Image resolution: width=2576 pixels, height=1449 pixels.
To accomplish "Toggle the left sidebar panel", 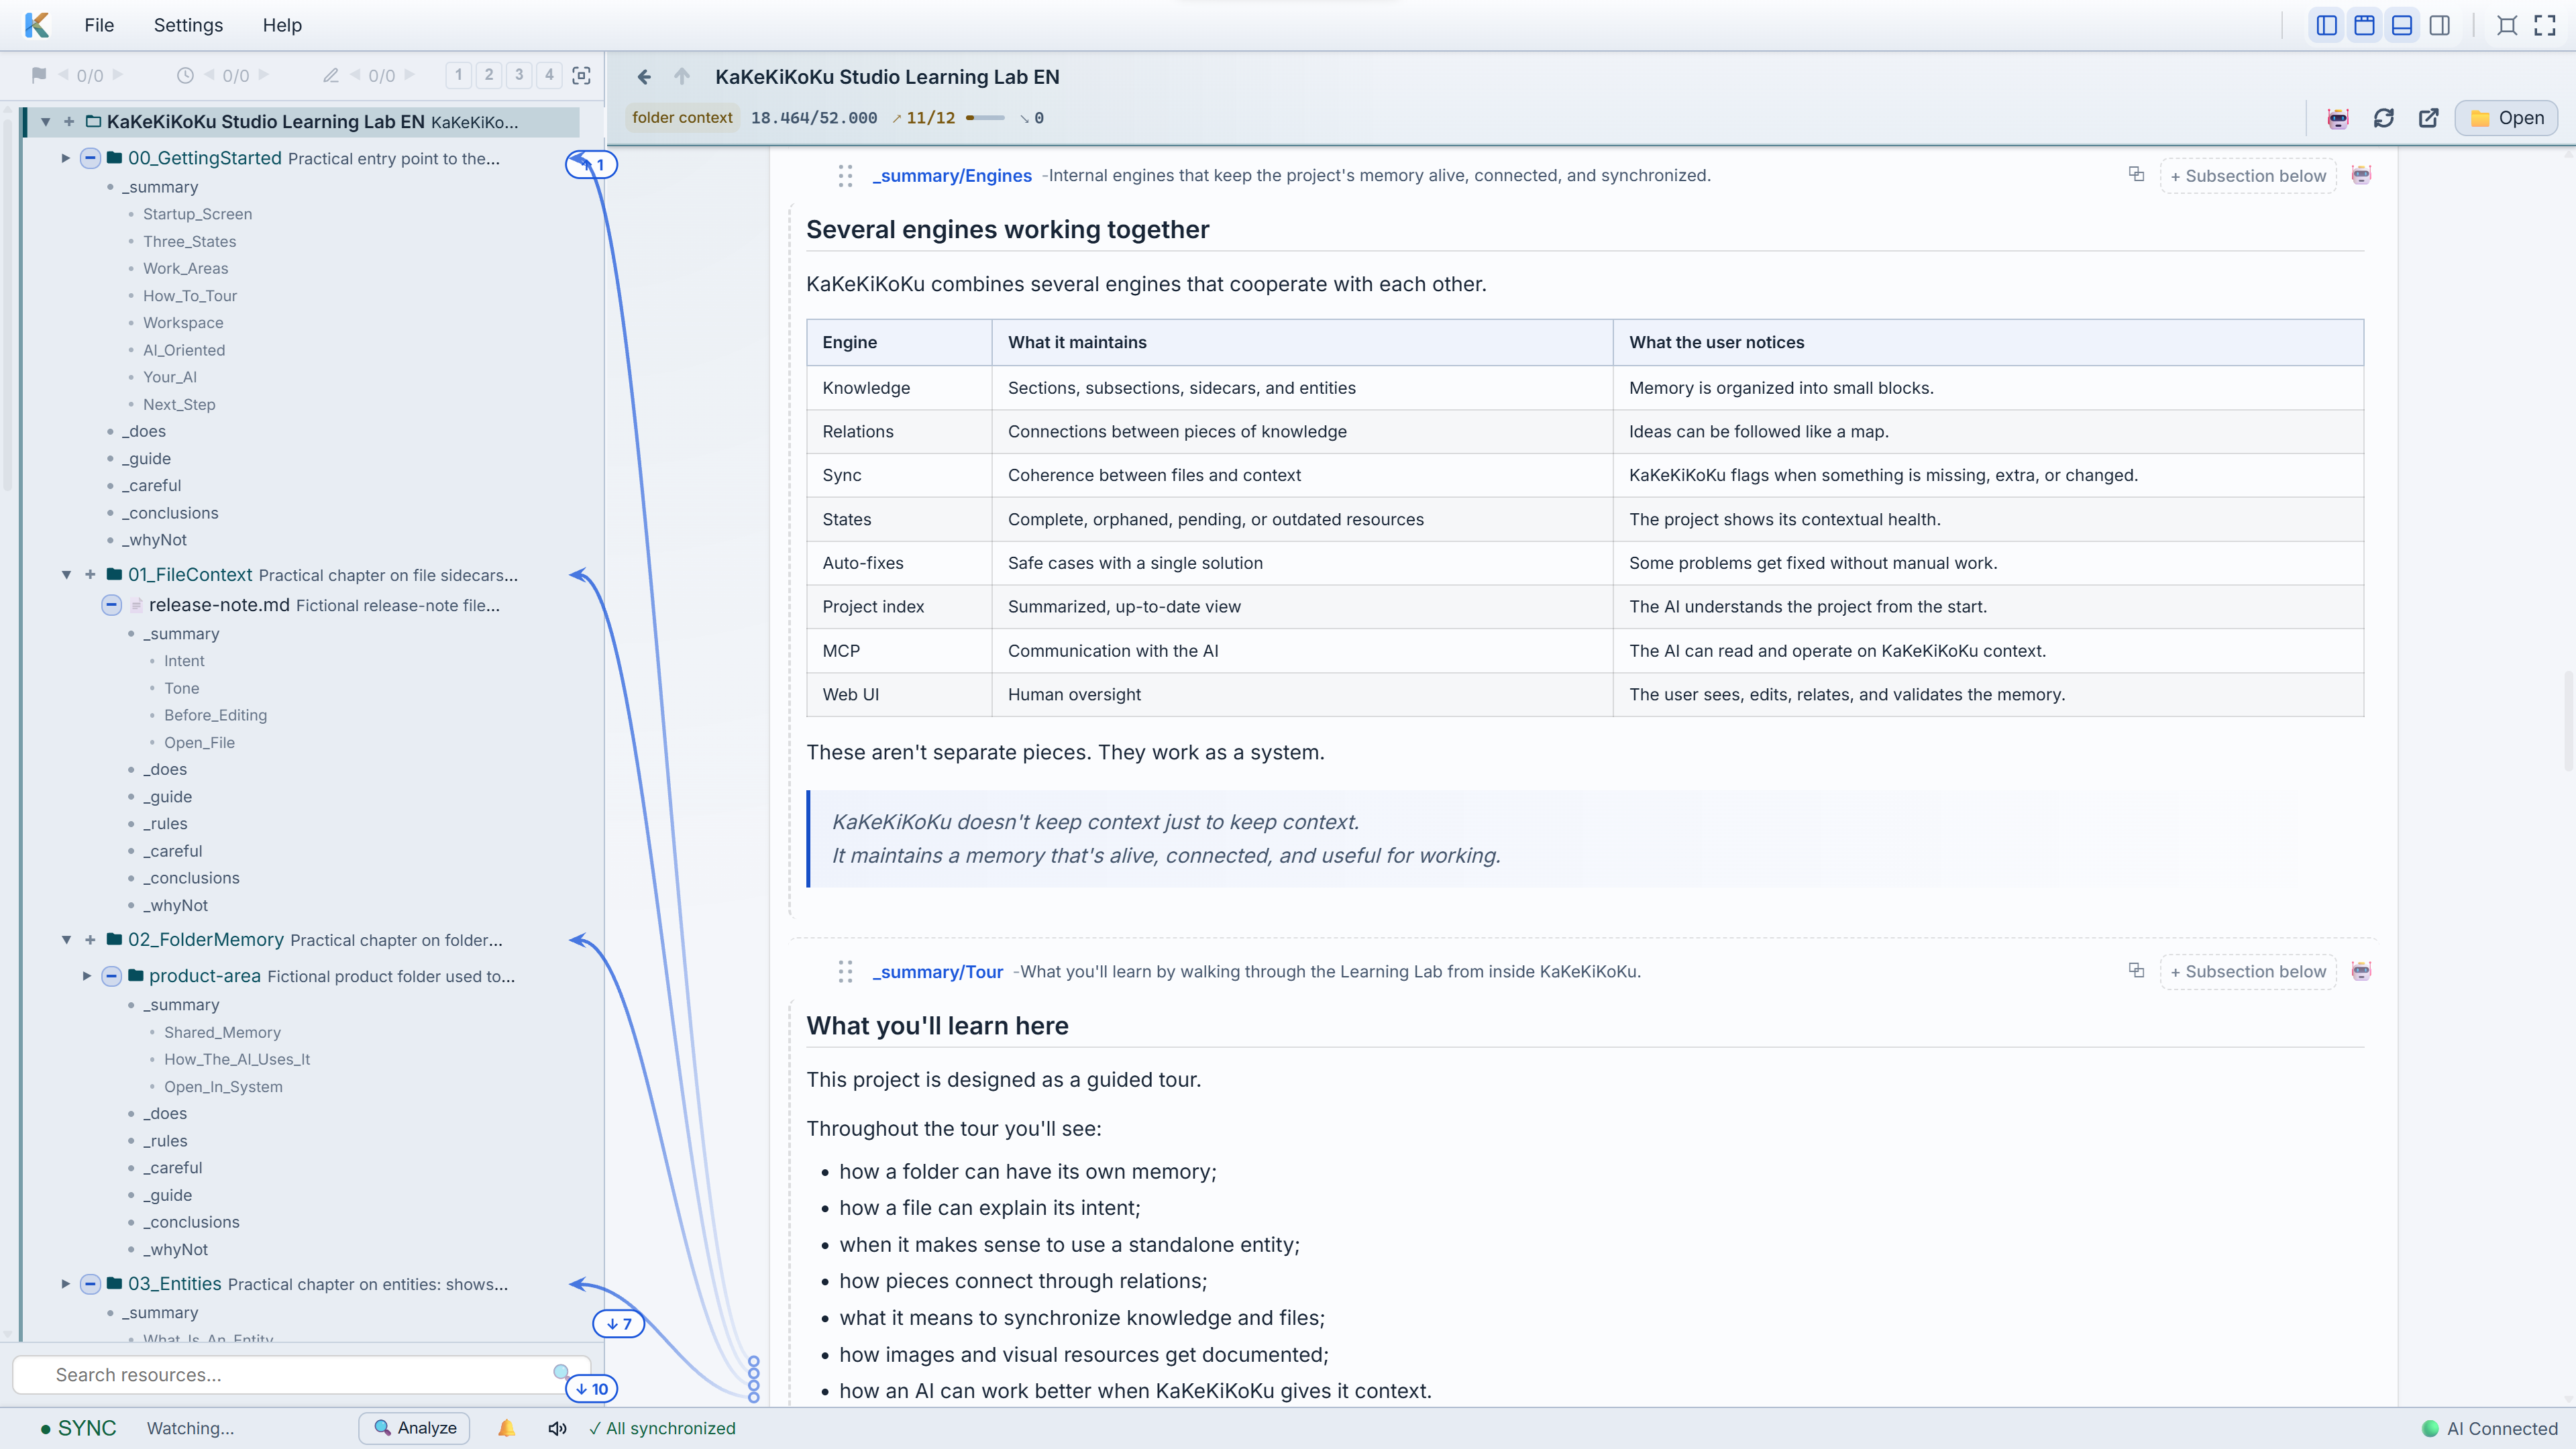I will (x=2327, y=25).
